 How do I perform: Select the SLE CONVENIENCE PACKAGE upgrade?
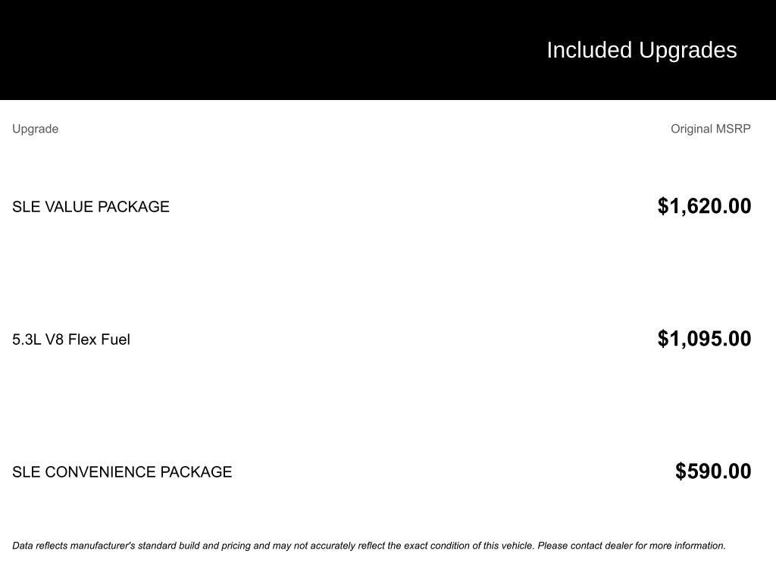point(122,471)
